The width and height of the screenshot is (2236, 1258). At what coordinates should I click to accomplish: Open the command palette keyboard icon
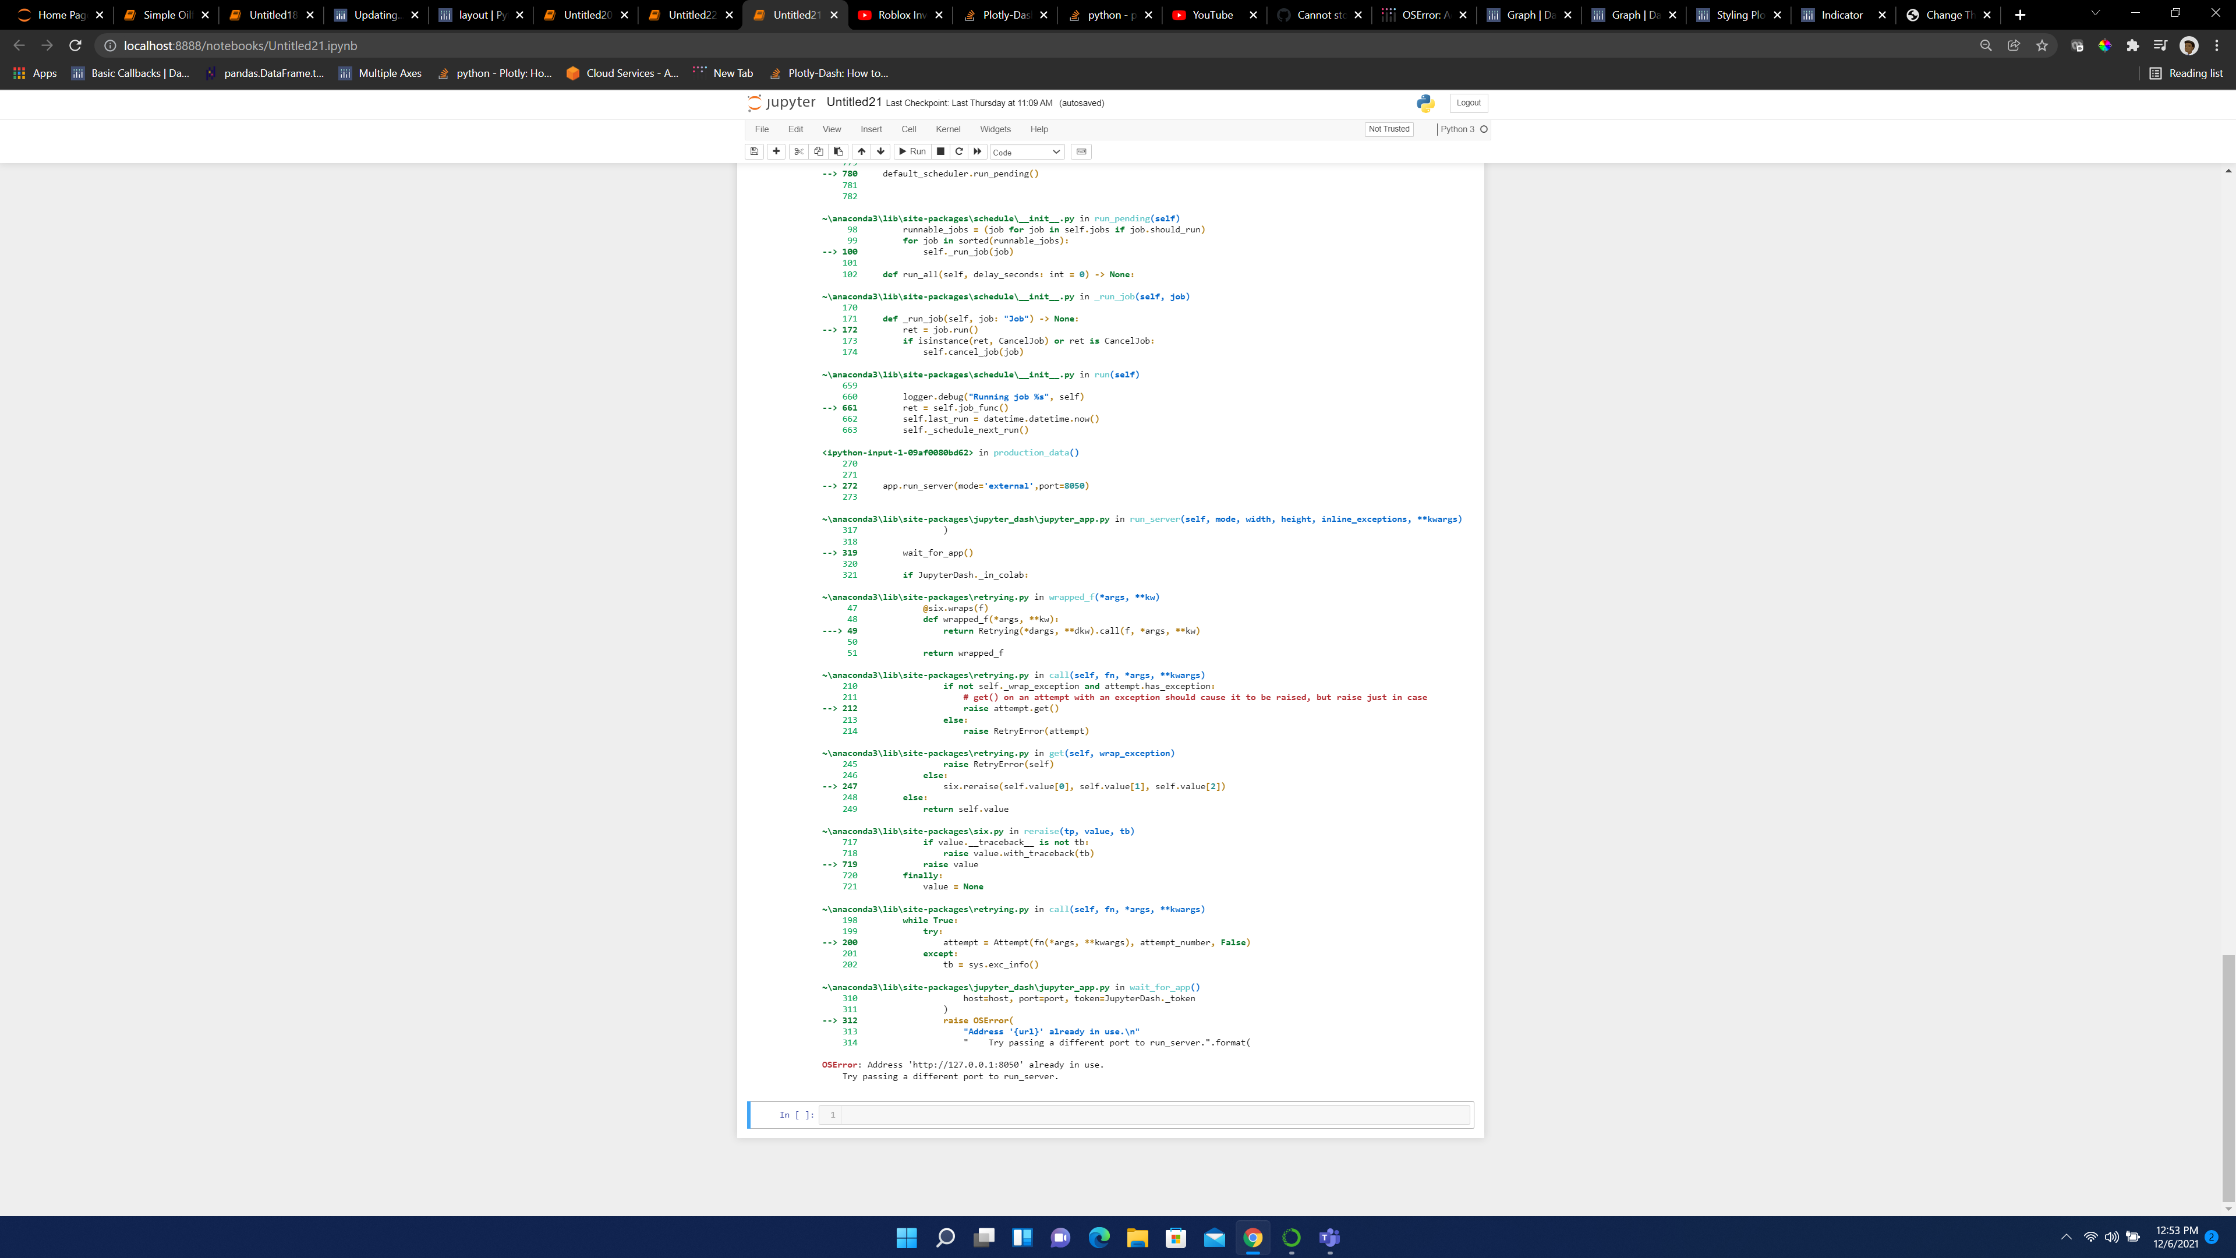point(1081,152)
